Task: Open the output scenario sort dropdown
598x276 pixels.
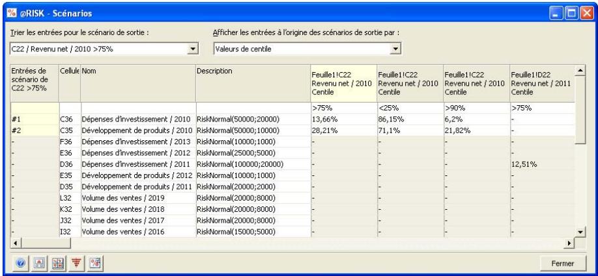Action: click(193, 48)
